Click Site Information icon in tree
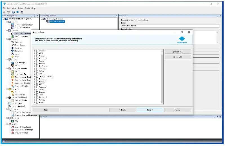The width and height of the screenshot is (225, 146). pyautogui.click(x=13, y=28)
